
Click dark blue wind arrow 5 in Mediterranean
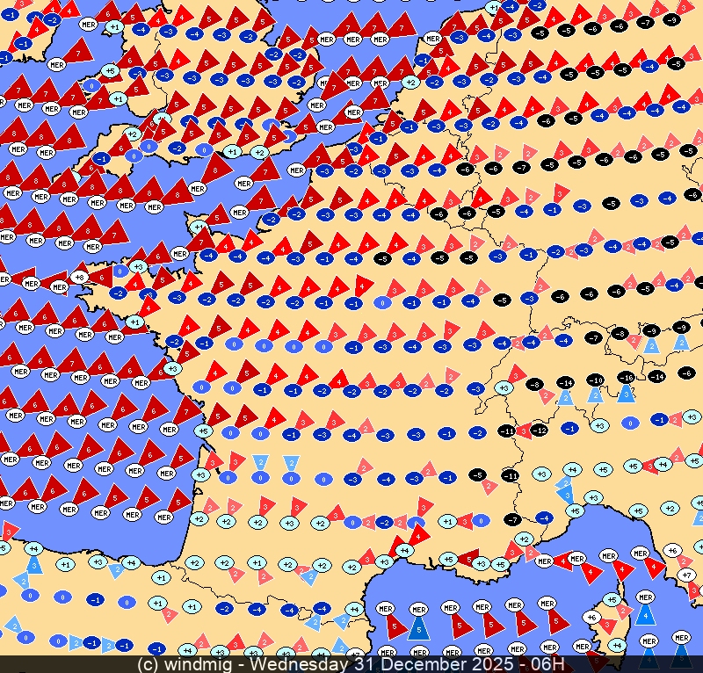419,627
